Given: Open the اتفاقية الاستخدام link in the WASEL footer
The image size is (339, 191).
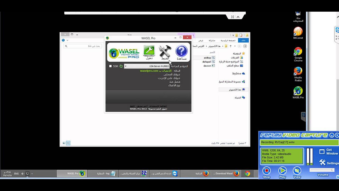Looking at the screenshot, I should 158,106.
